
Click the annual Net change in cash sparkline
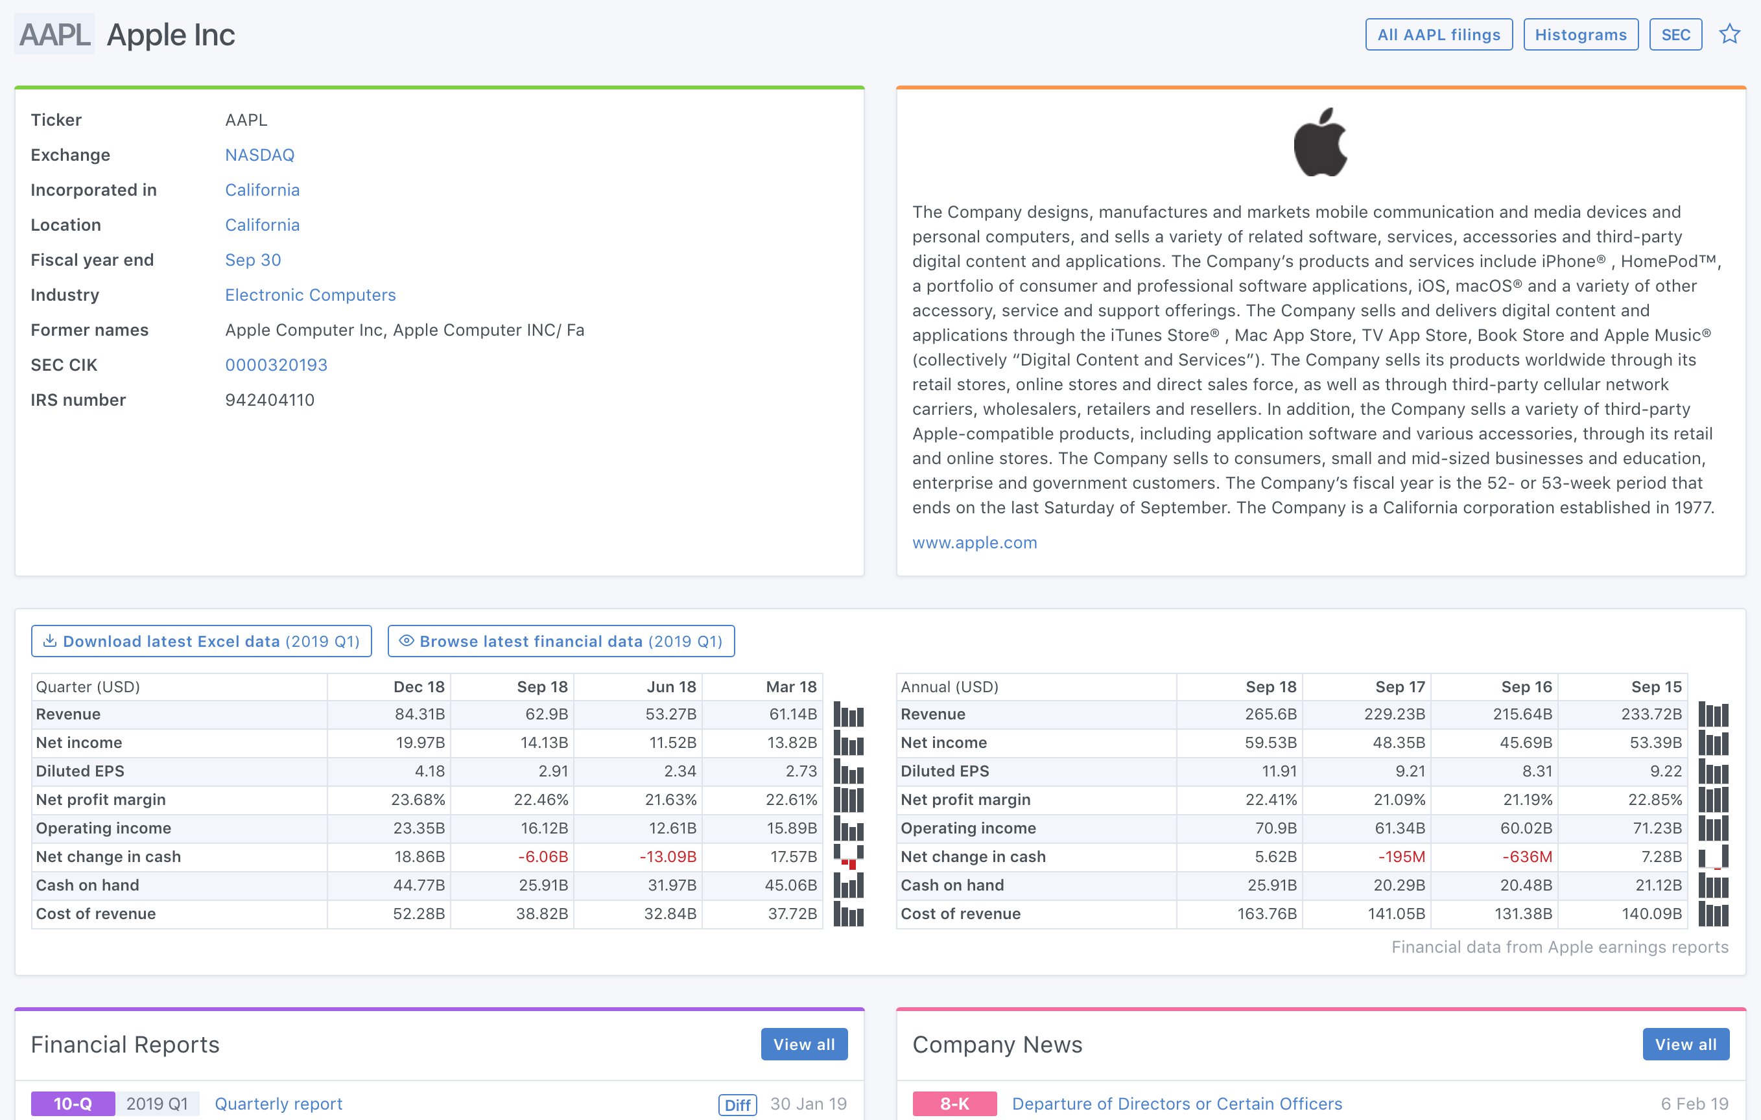(x=1713, y=857)
